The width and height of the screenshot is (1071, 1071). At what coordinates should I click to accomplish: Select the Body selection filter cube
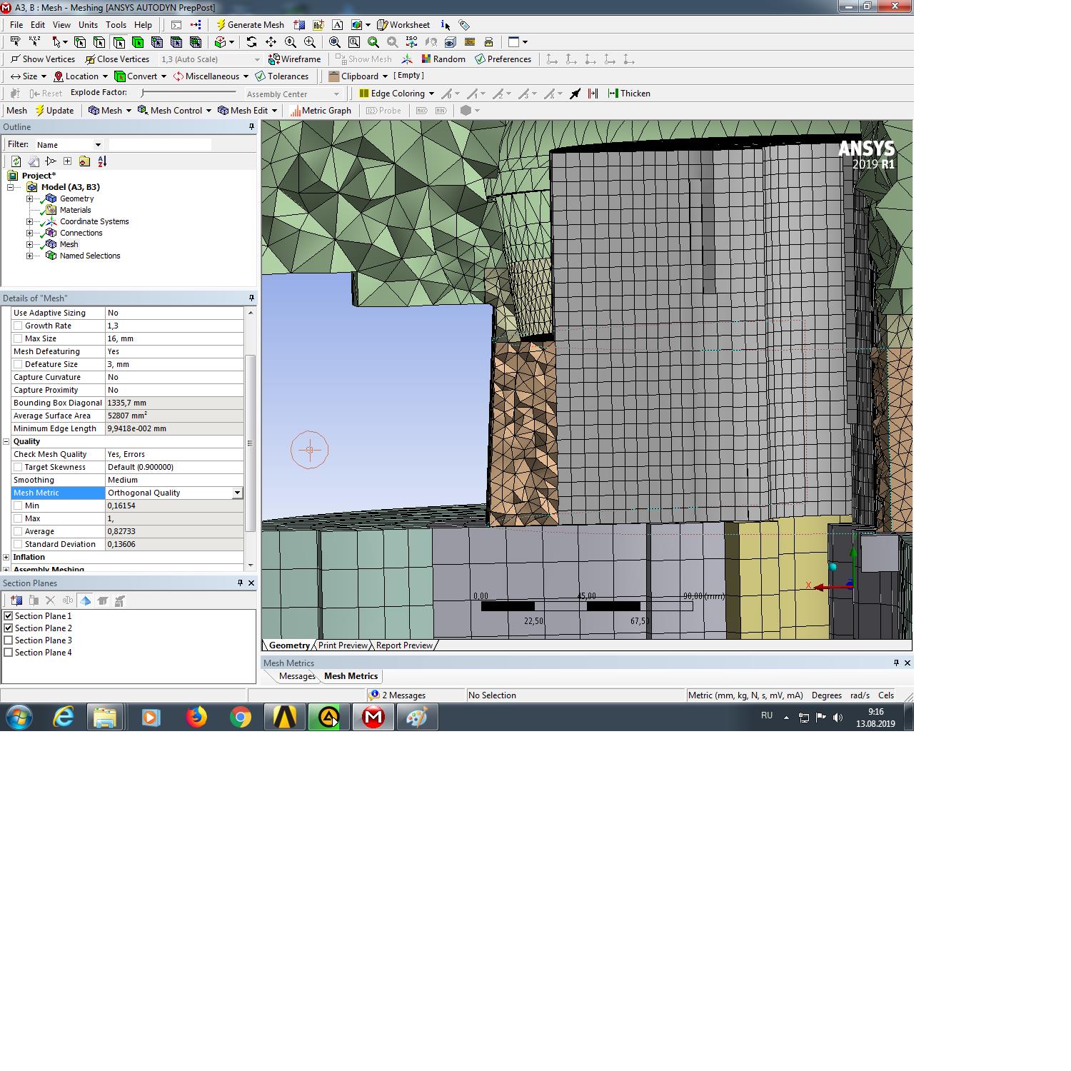click(x=138, y=42)
